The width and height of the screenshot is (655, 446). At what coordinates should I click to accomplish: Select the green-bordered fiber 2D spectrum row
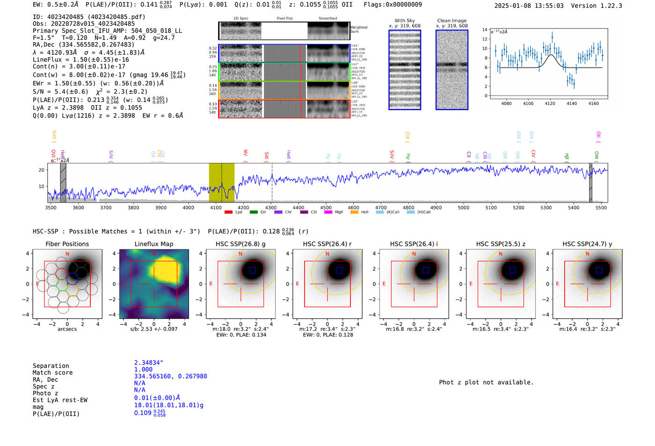[284, 72]
